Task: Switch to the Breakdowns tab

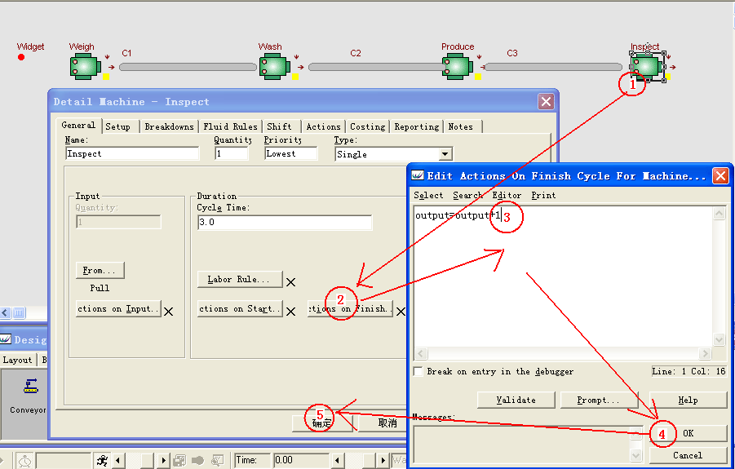Action: [169, 126]
